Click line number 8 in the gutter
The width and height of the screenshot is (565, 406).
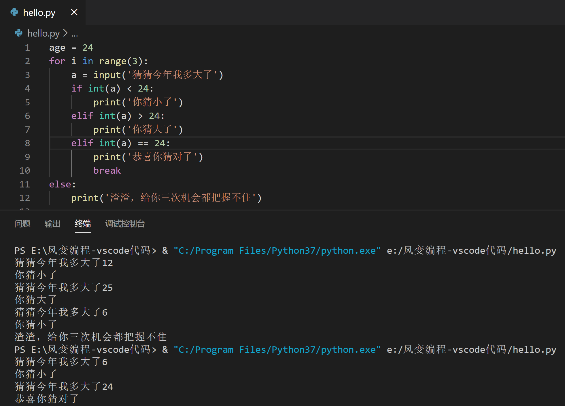(x=27, y=143)
